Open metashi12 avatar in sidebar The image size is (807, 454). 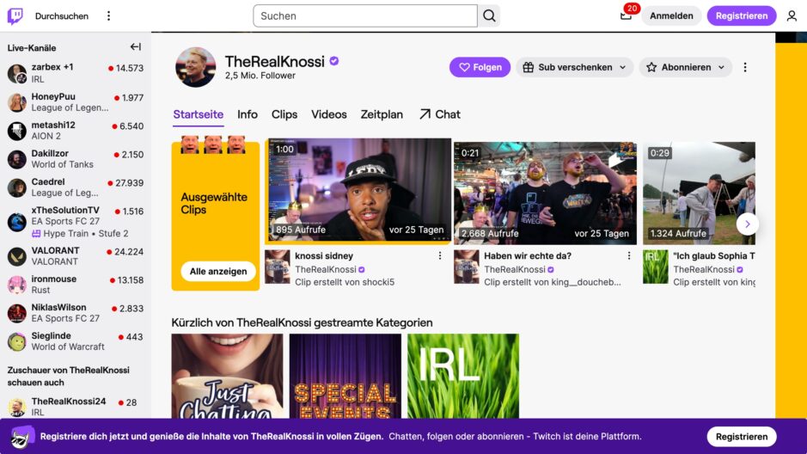[17, 131]
